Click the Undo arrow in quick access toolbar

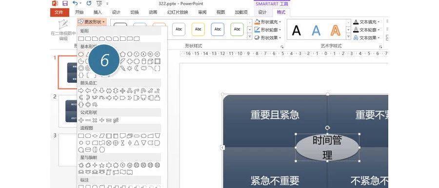pyautogui.click(x=75, y=3)
